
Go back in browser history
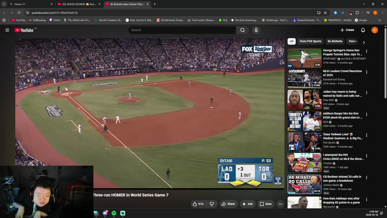4,13
